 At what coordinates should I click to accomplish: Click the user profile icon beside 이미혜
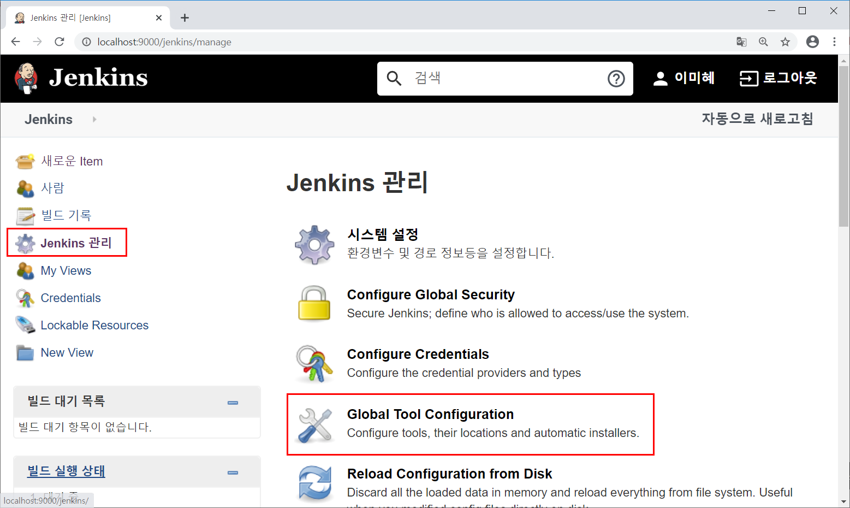coord(661,79)
